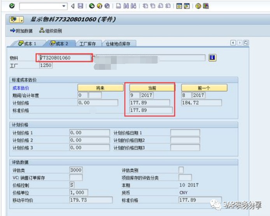270x216 pixels.
Task: Switch to the 成本 1 tab
Action: (x=27, y=43)
